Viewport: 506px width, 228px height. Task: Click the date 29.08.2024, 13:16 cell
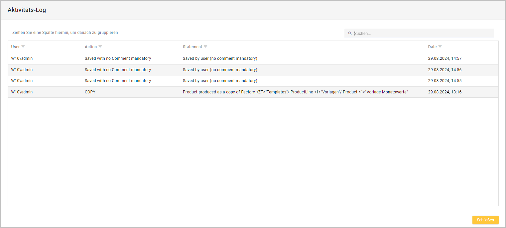(x=444, y=92)
